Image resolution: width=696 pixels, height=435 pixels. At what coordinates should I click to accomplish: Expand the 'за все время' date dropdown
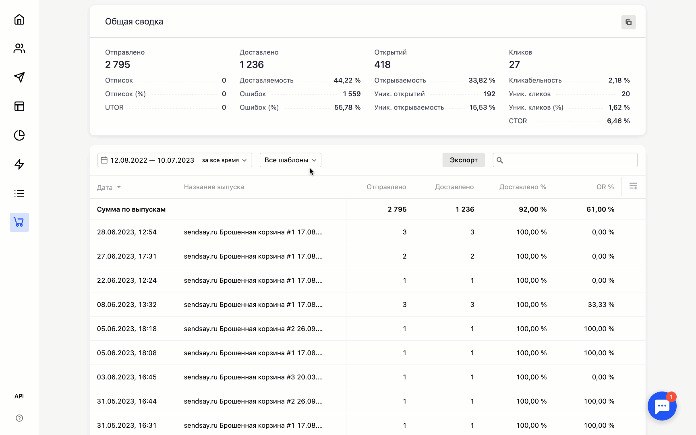tap(224, 160)
